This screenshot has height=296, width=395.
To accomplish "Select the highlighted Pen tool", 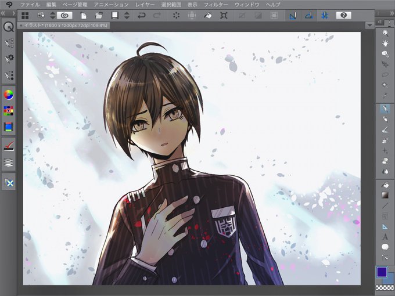I will 385,109.
